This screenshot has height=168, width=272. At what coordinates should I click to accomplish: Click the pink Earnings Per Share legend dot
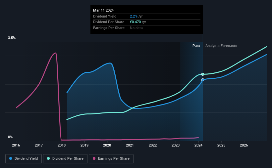[94, 158]
